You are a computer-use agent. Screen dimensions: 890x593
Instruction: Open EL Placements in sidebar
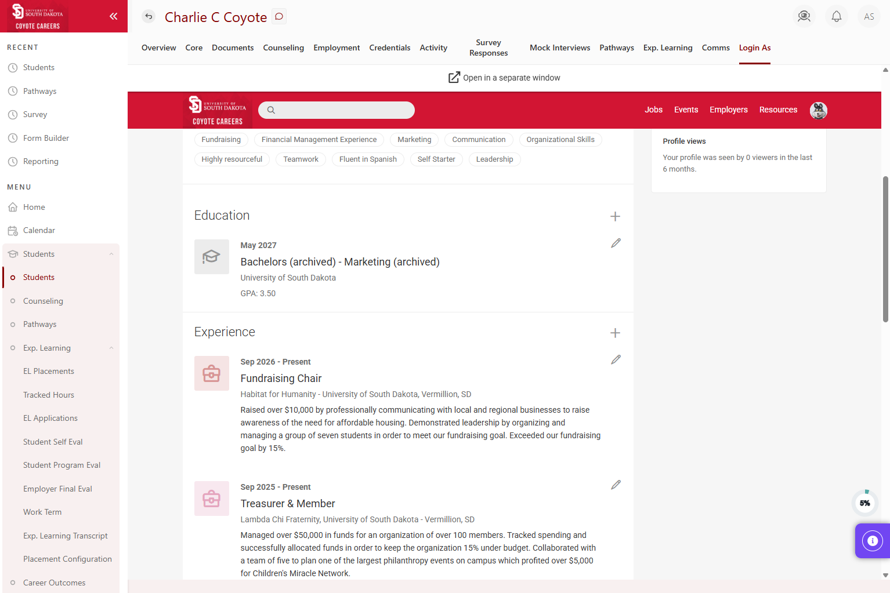click(49, 371)
